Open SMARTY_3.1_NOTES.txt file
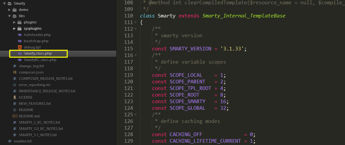The width and height of the screenshot is (345, 145). (38, 135)
